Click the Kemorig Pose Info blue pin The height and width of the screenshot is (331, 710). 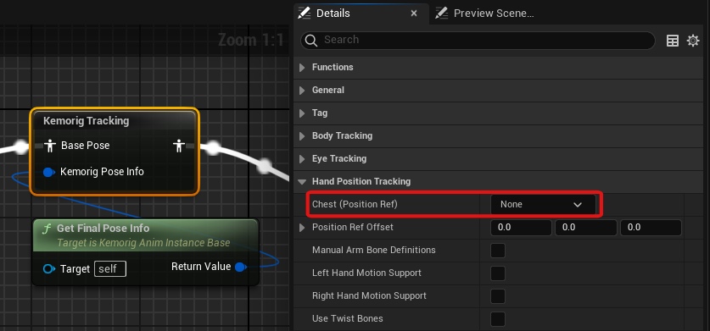click(48, 172)
